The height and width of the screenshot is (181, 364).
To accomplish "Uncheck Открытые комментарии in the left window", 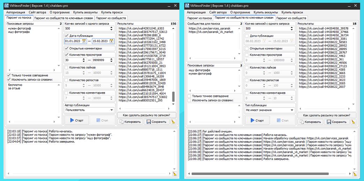I will (x=67, y=48).
